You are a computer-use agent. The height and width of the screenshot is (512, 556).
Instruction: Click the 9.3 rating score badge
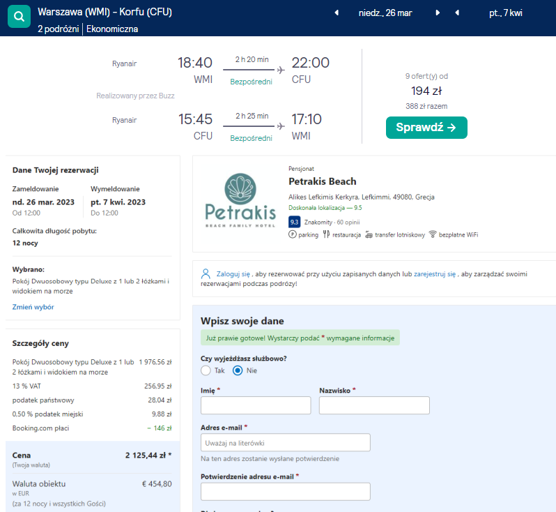(x=294, y=223)
